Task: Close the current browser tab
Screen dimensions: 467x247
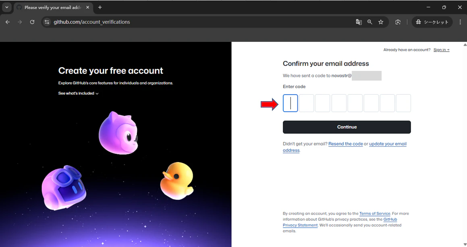Action: (x=87, y=7)
